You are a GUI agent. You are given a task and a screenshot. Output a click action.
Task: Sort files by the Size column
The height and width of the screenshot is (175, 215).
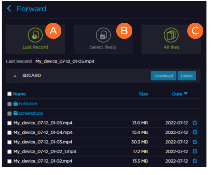point(143,94)
